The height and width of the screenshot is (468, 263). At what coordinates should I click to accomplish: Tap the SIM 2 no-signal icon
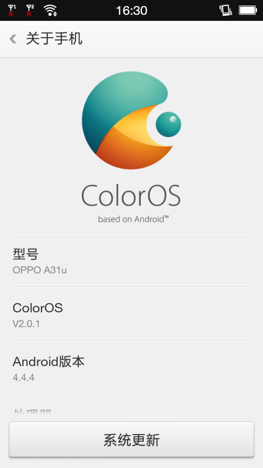30,10
